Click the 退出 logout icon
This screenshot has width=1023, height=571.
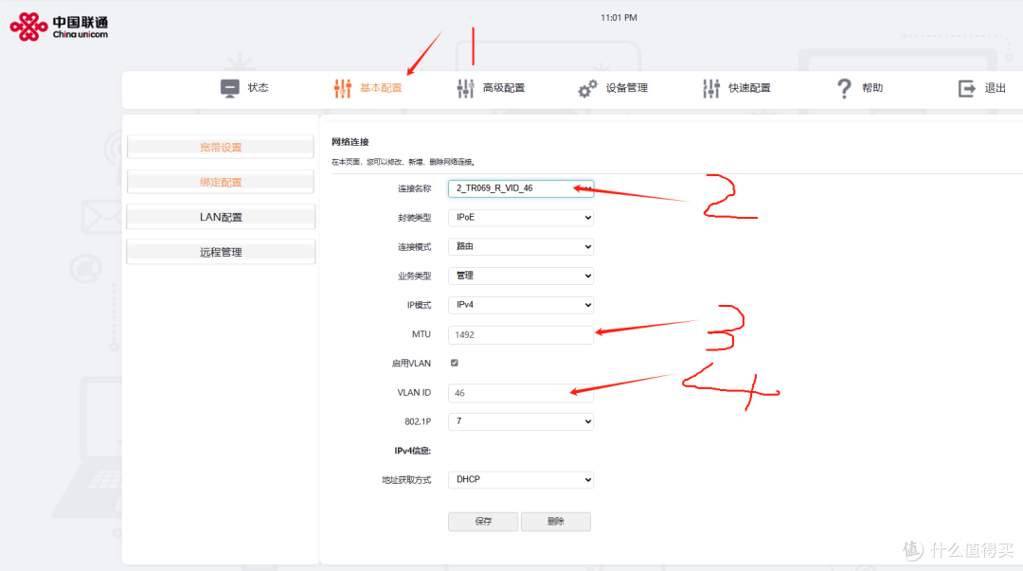pyautogui.click(x=966, y=88)
